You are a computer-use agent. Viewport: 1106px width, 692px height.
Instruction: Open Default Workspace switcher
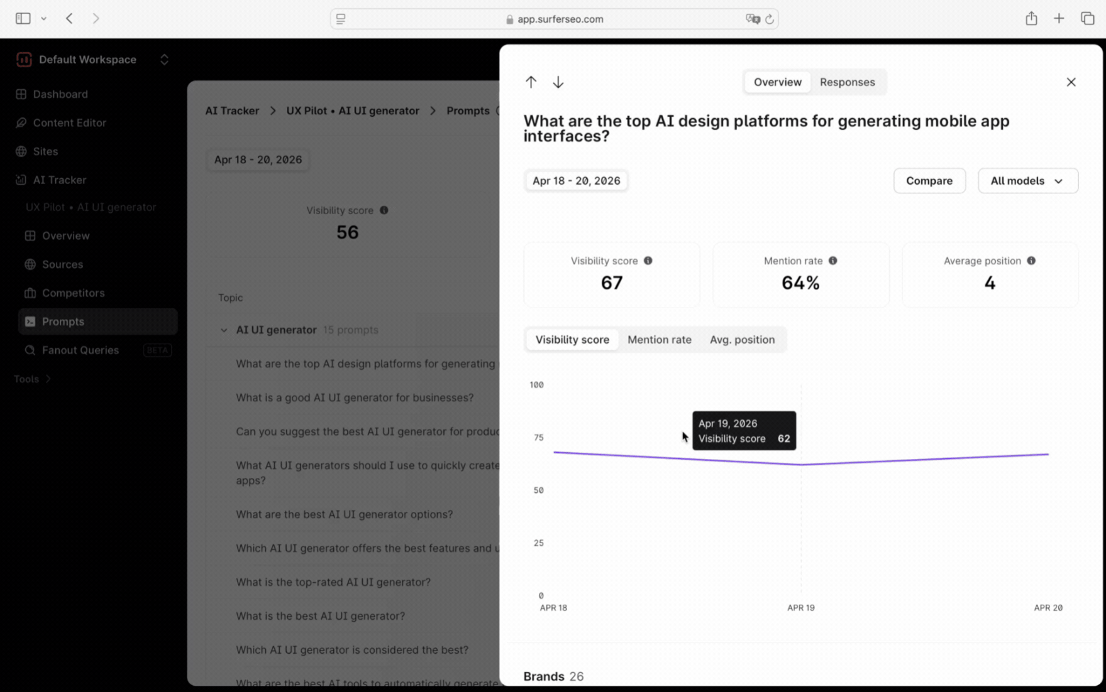pyautogui.click(x=93, y=60)
